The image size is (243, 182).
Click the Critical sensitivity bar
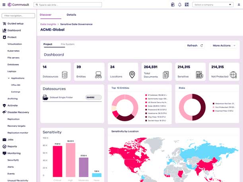(x=58, y=161)
